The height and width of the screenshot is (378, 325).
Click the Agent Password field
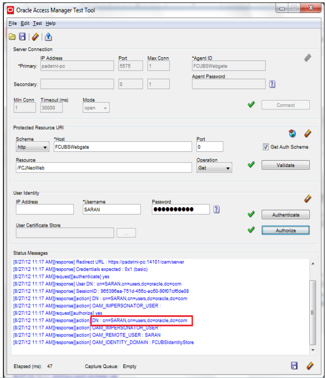click(x=229, y=84)
